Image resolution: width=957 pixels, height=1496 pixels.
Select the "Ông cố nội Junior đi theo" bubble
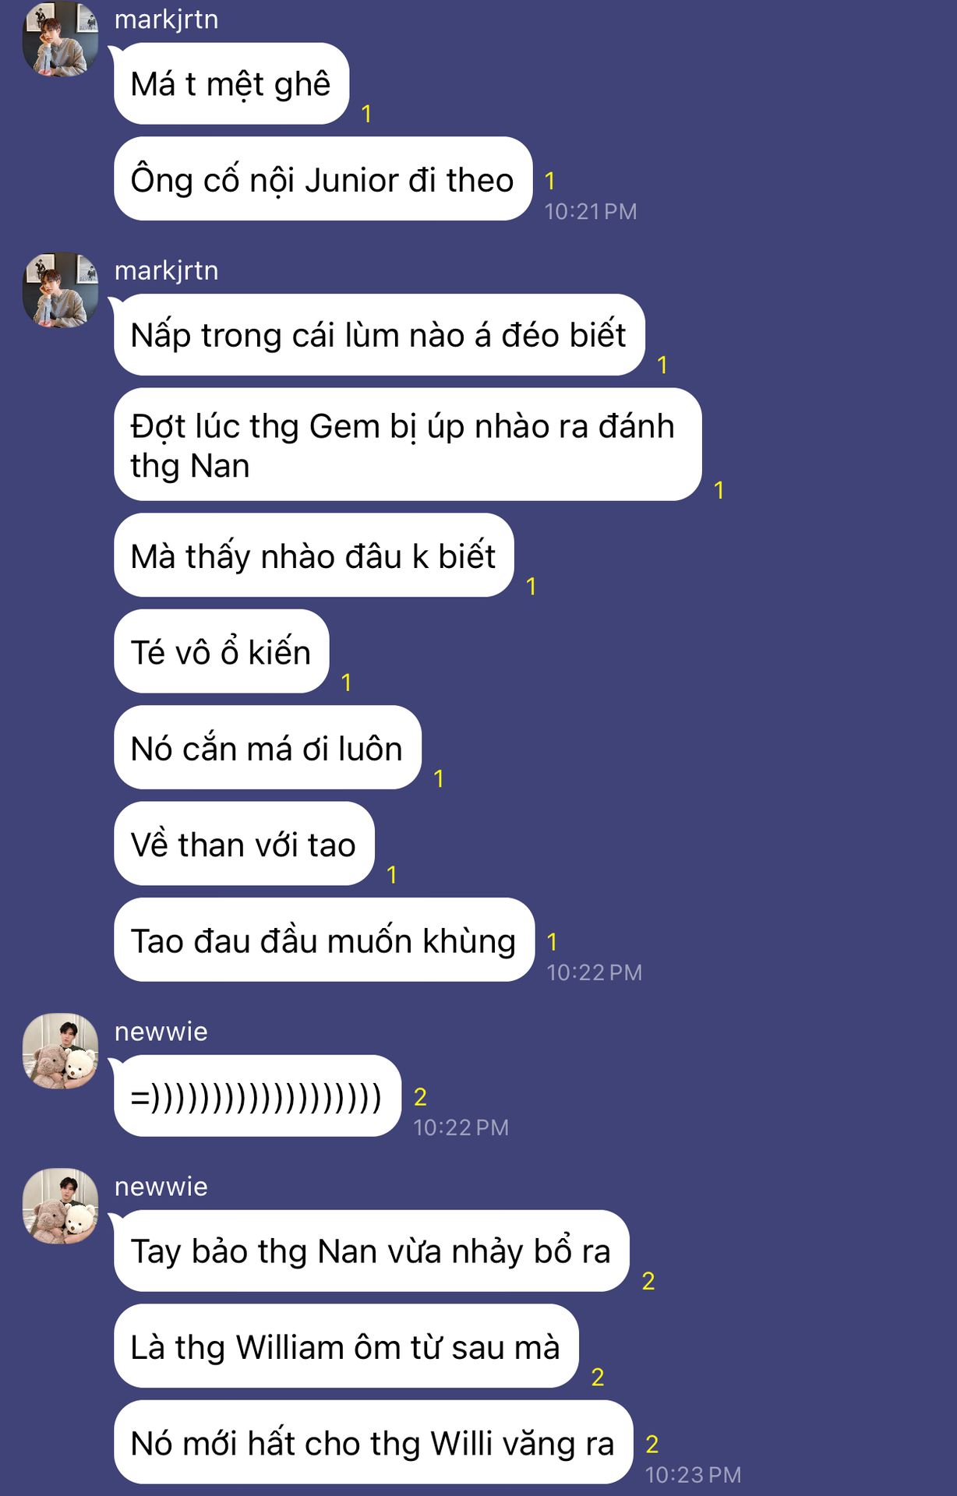click(323, 179)
